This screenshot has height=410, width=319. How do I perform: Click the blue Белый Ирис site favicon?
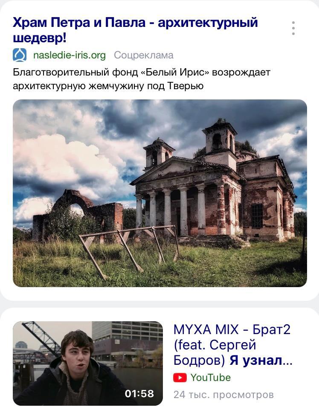20,55
